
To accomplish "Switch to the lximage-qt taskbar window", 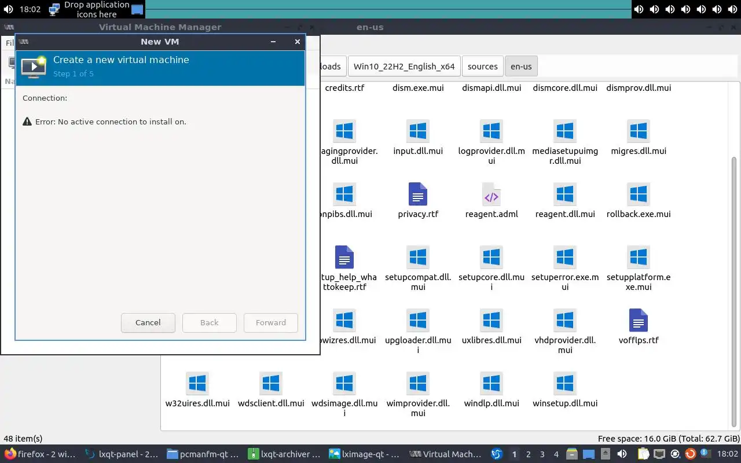I will point(365,454).
